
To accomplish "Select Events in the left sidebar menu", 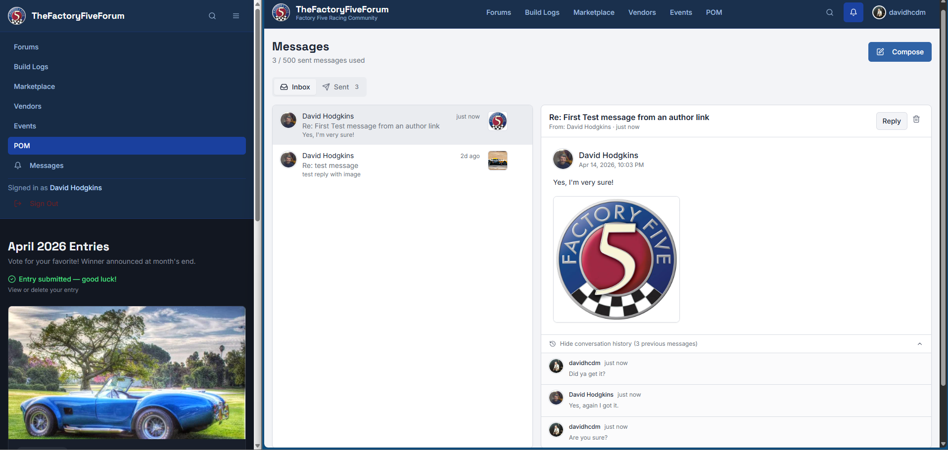I will point(127,126).
